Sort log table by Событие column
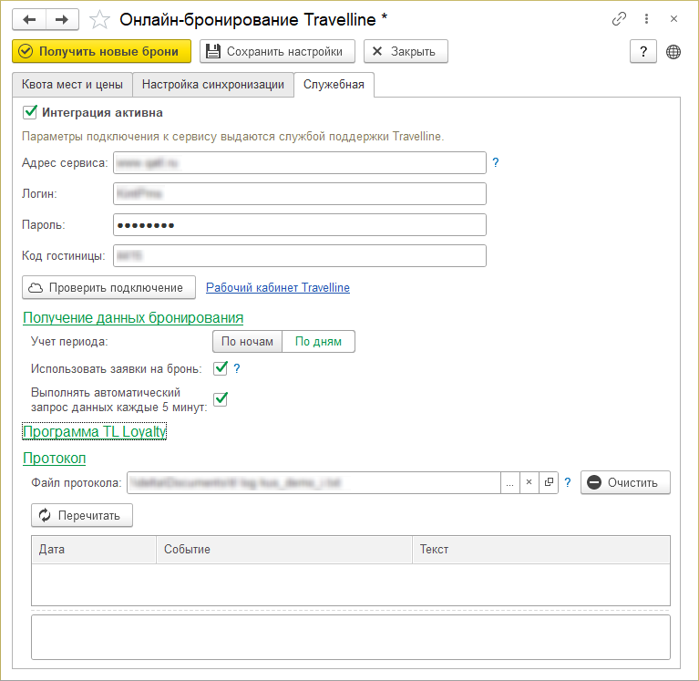Viewport: 699px width, 681px height. pyautogui.click(x=284, y=550)
